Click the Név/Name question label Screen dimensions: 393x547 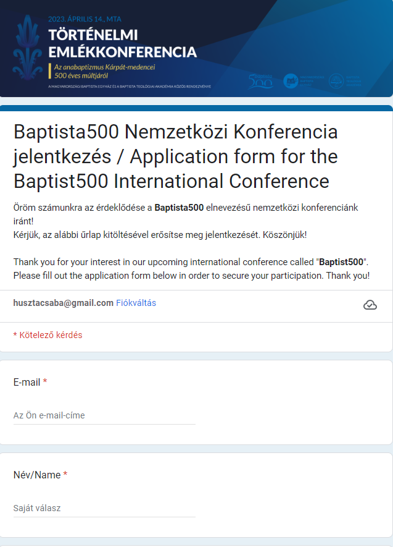tap(37, 475)
